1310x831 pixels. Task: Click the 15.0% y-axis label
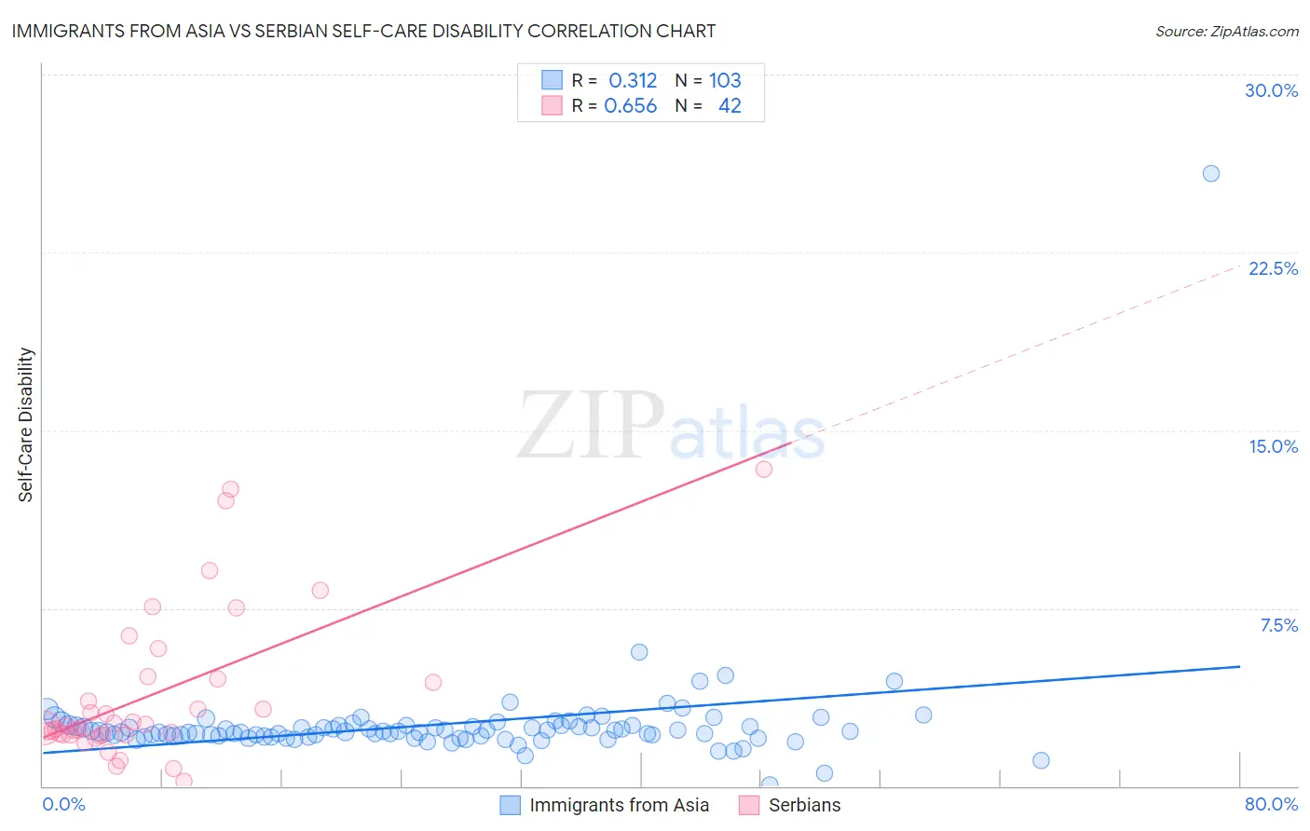point(1274,446)
